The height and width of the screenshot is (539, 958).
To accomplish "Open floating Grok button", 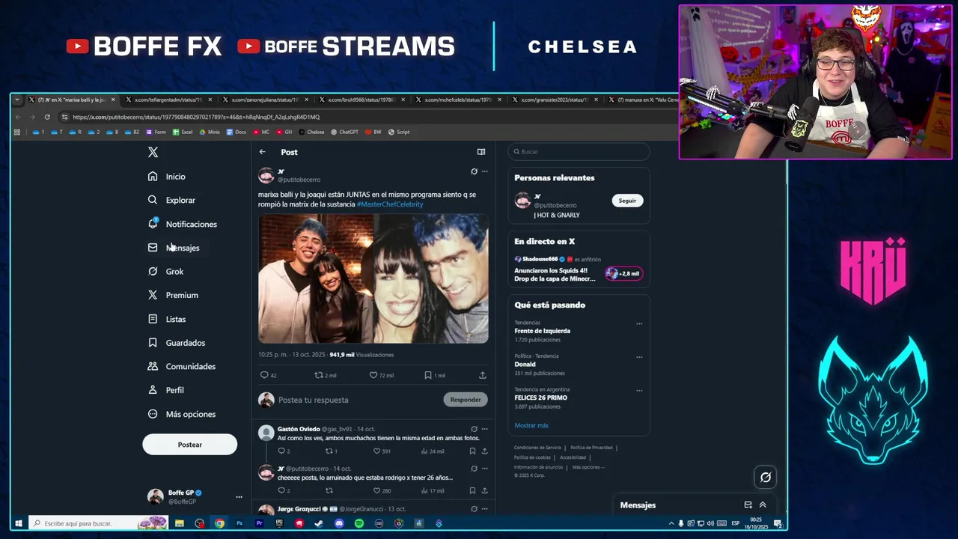I will click(765, 477).
